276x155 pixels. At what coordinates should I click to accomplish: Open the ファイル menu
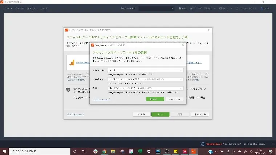(x=8, y=8)
